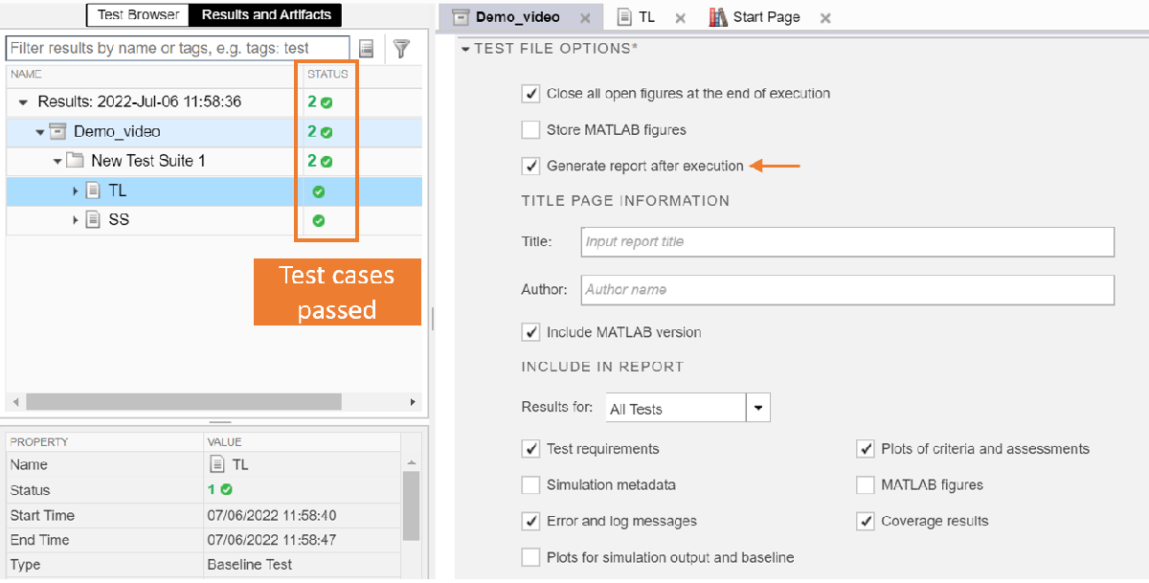
Task: Close the Demo_video tab
Action: [583, 18]
